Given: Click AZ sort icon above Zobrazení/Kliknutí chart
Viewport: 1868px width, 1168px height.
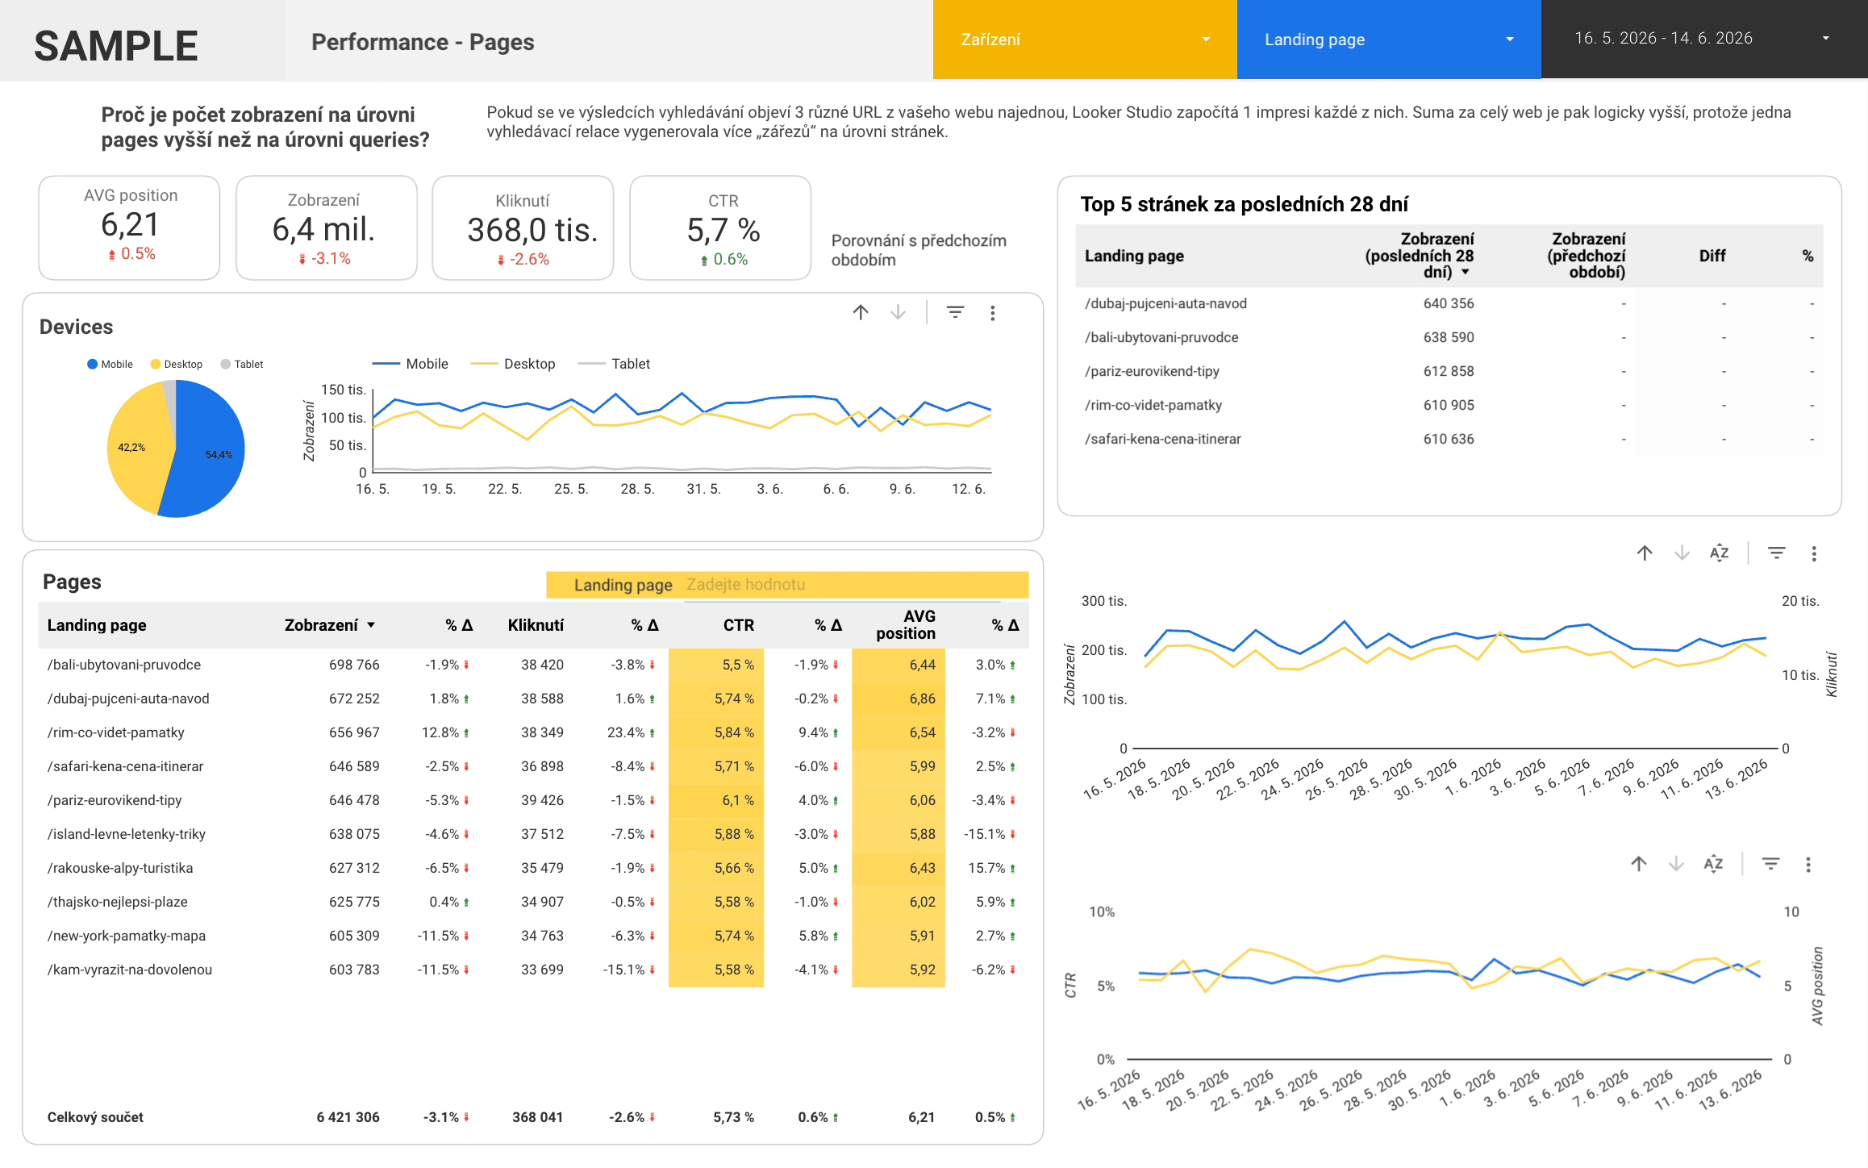Looking at the screenshot, I should coord(1719,553).
